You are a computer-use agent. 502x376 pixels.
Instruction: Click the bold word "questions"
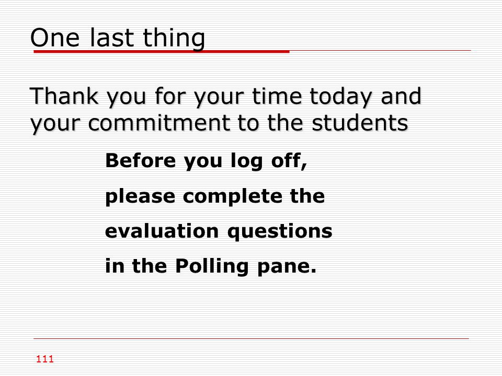(280, 232)
